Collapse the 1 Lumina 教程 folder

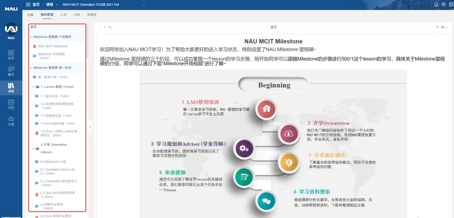point(33,87)
